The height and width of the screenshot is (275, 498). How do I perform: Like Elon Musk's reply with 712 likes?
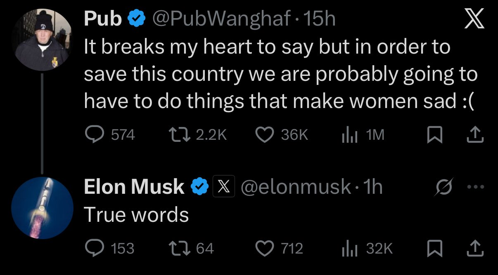click(265, 248)
